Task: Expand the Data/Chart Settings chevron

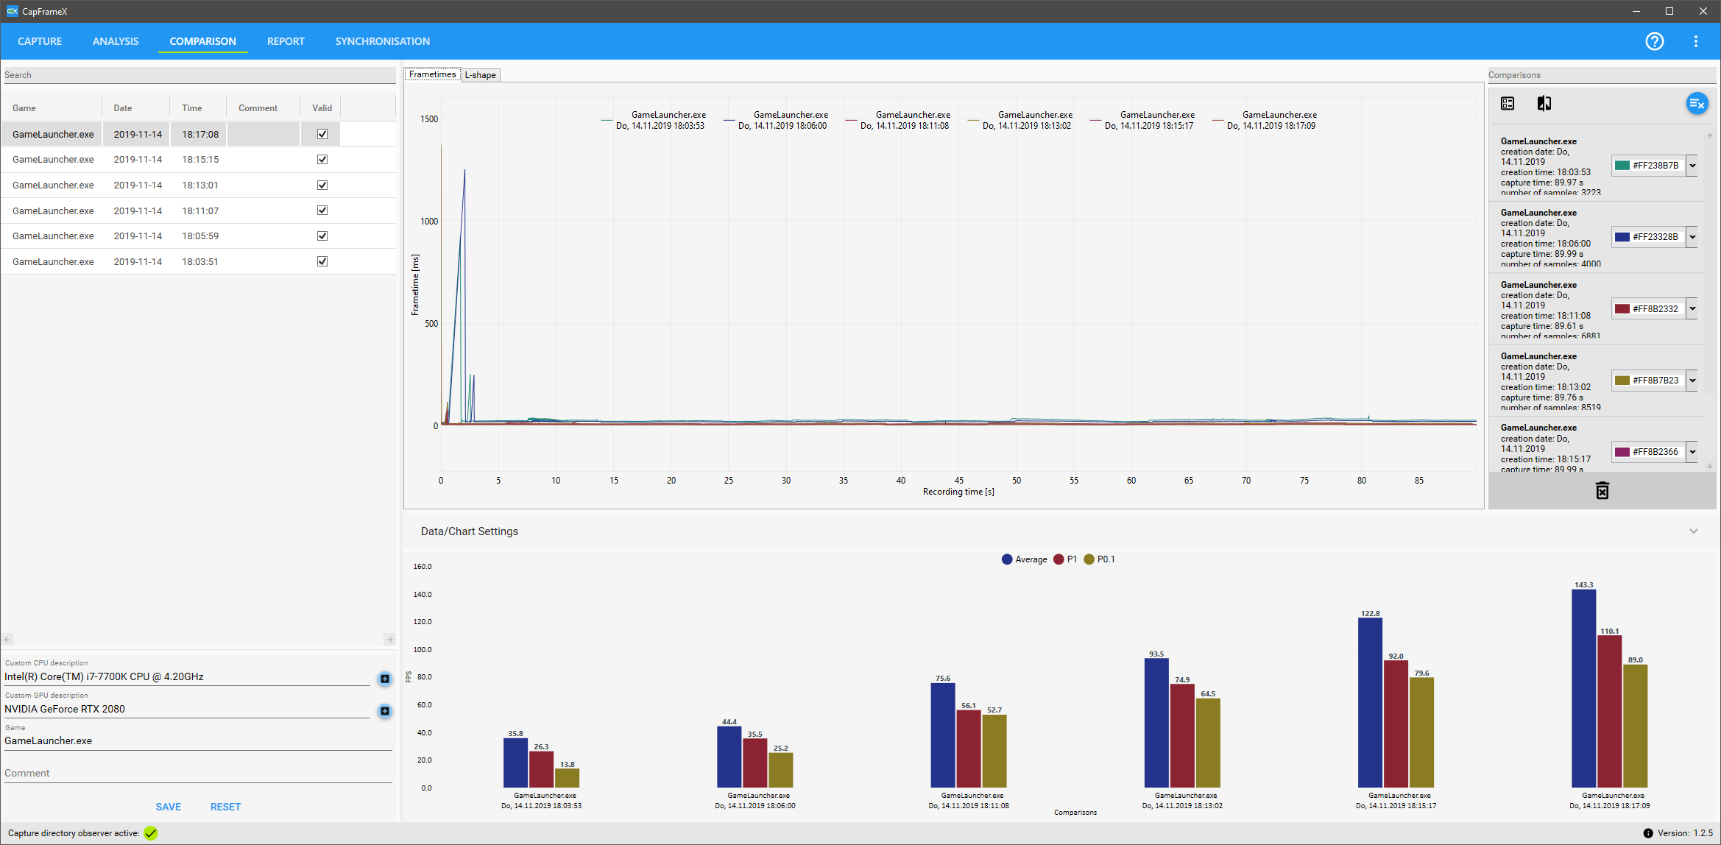Action: [x=1693, y=531]
